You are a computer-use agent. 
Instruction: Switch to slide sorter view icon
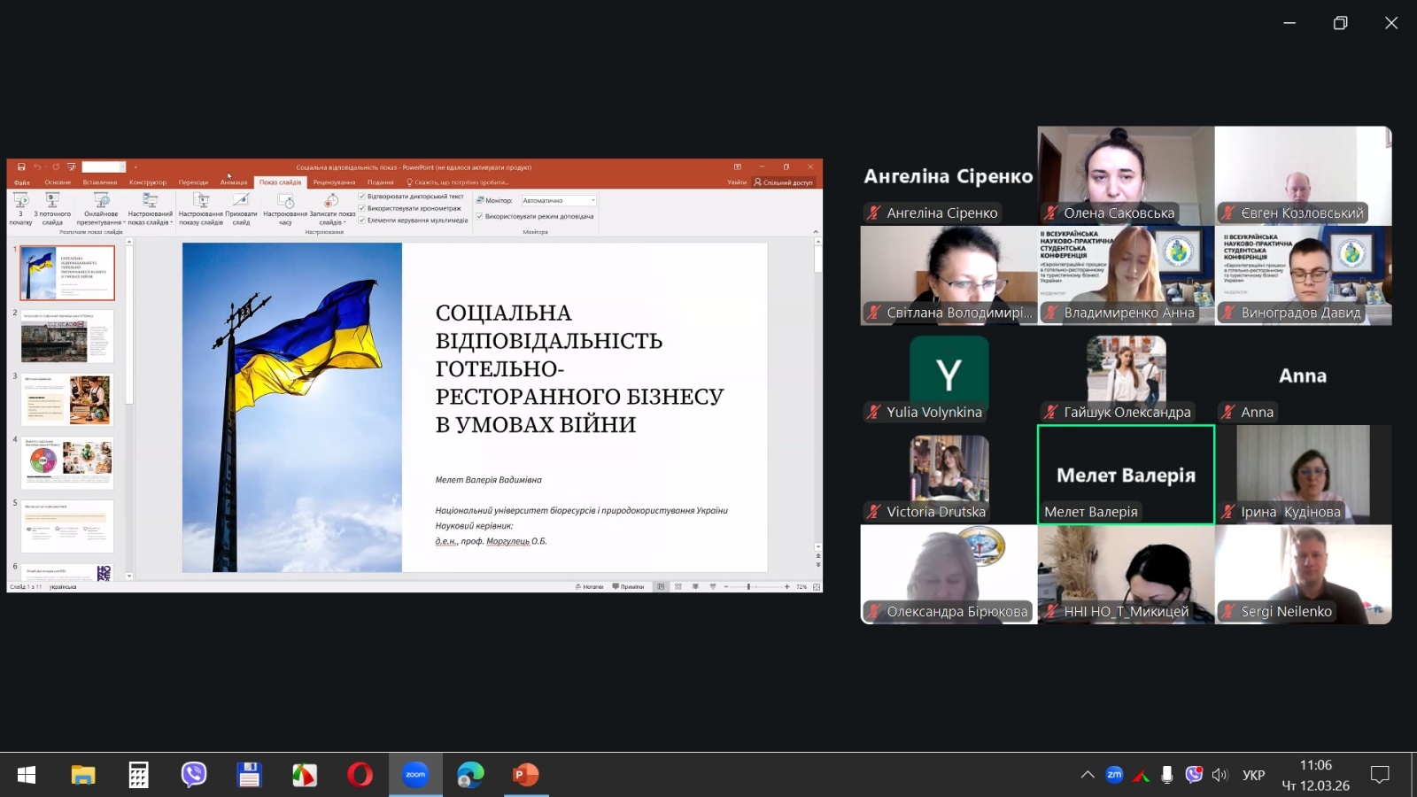click(x=678, y=586)
